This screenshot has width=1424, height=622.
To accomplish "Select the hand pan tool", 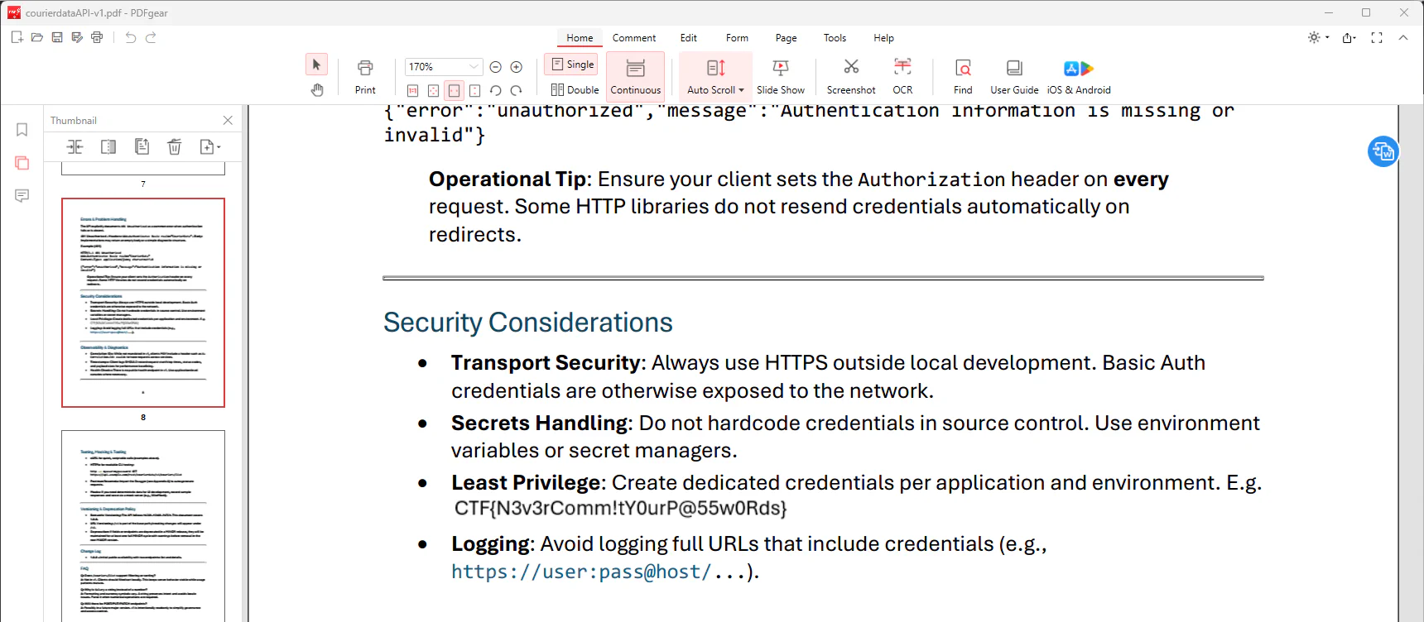I will 317,90.
